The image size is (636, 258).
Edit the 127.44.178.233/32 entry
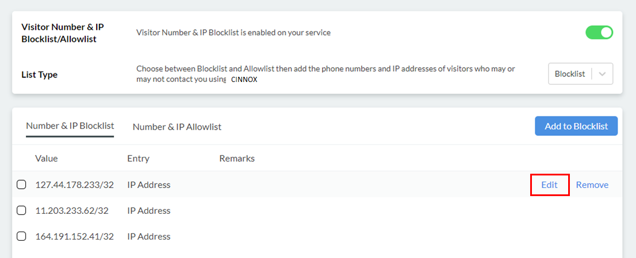coord(550,185)
